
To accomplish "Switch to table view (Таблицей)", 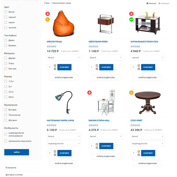I will pyautogui.click(x=164, y=3).
